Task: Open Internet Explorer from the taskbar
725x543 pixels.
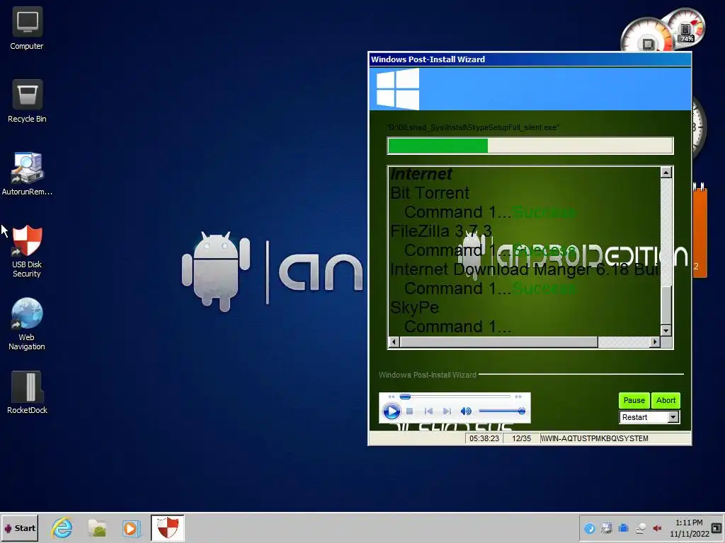Action: [x=62, y=528]
